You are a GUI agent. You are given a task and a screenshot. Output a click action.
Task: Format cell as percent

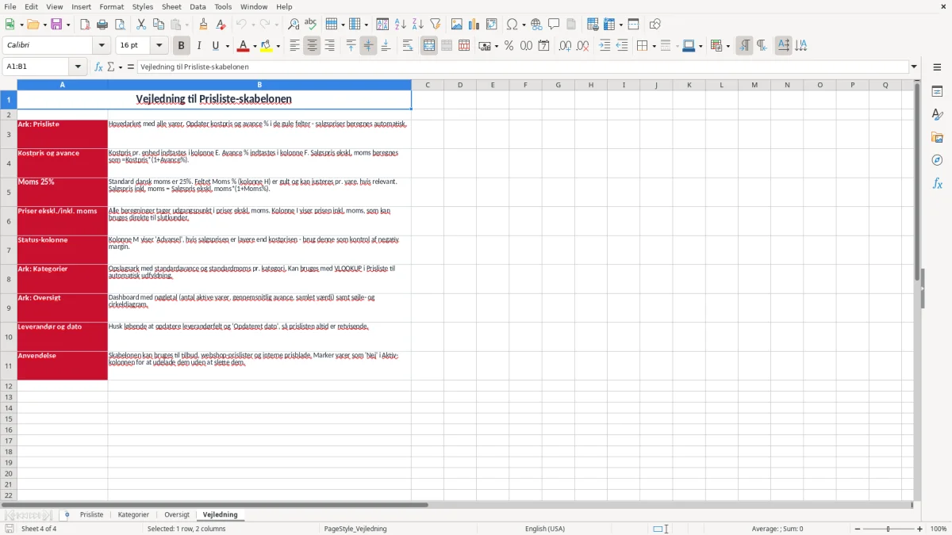pos(509,46)
